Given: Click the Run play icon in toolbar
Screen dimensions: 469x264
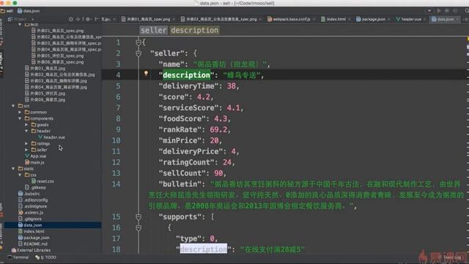Looking at the screenshot, I should 439,11.
